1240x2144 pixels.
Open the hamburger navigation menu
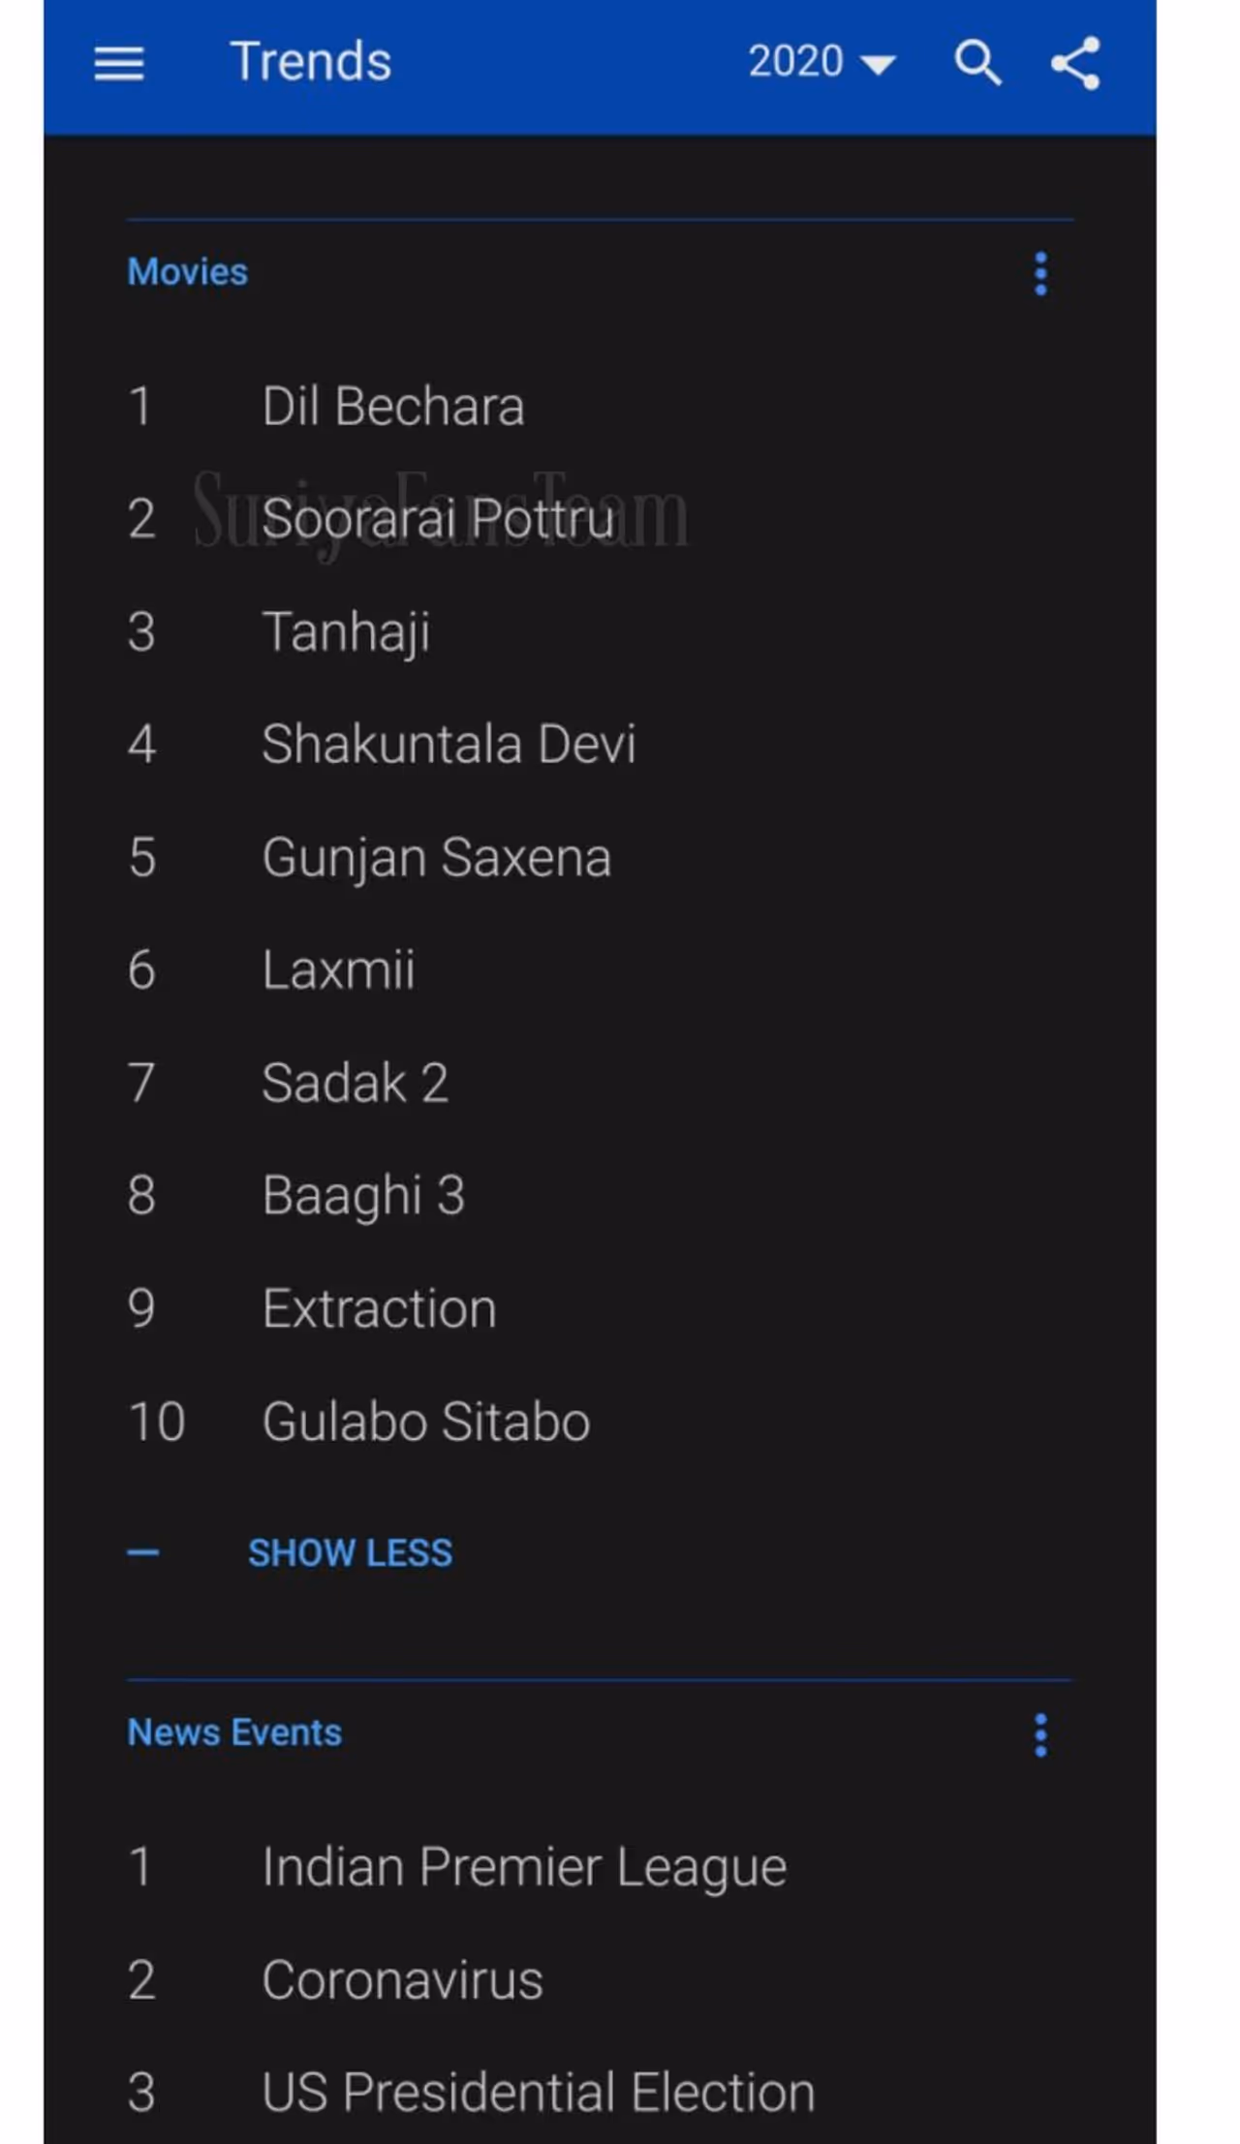click(x=119, y=64)
